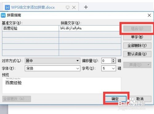
Task: Click the second empty base text row
Action: (30, 40)
